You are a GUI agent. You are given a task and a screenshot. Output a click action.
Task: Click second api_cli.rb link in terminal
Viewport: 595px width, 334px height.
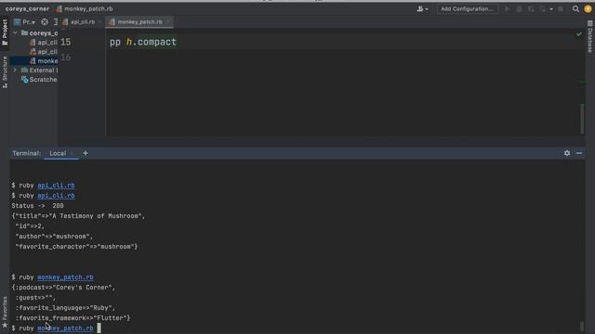(56, 196)
